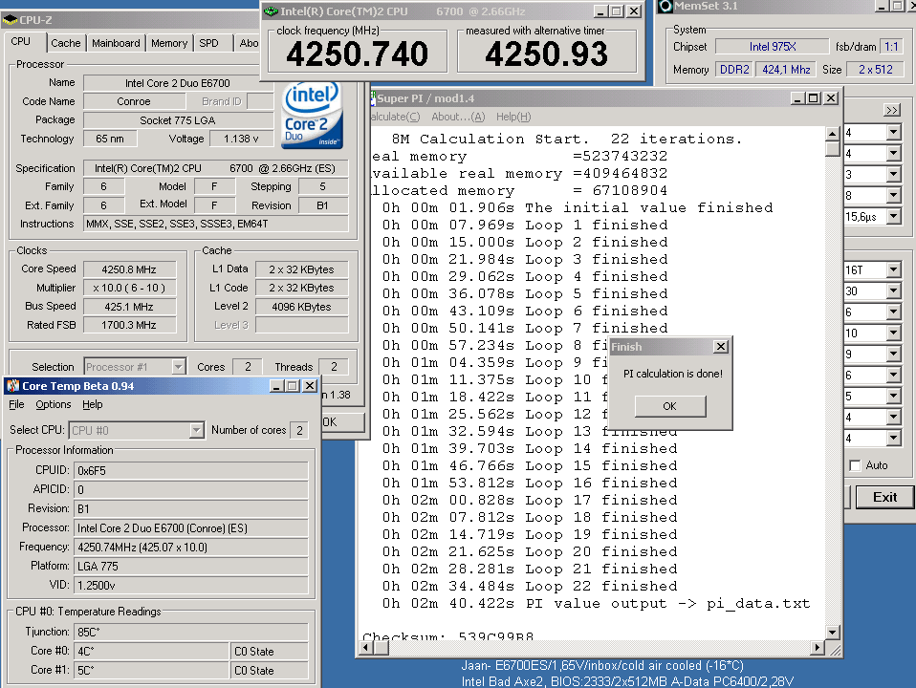Screen dimensions: 916x688
Task: Click the Instructions field MMX, SSE list
Action: point(216,224)
